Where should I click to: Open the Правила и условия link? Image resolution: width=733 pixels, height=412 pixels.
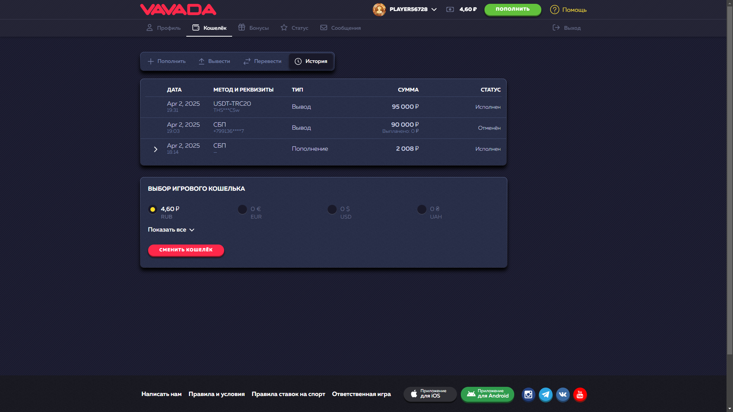(216, 394)
